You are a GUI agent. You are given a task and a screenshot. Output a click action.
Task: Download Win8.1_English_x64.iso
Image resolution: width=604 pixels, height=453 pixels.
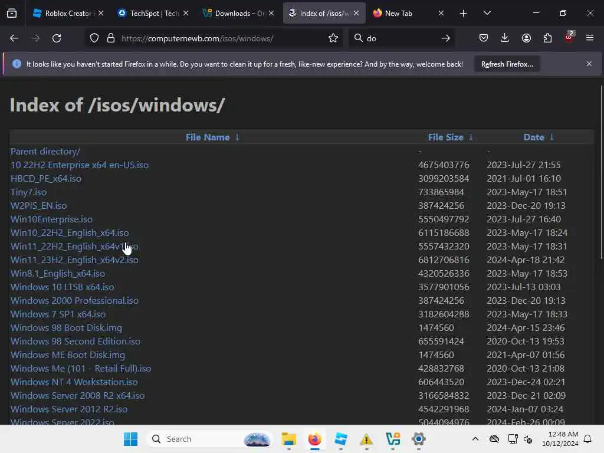58,274
